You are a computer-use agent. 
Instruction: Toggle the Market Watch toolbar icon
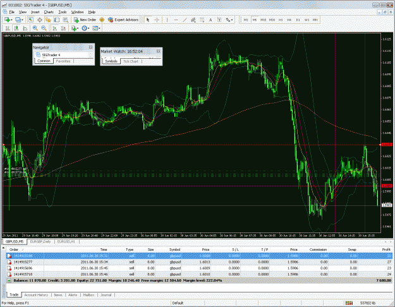tap(31, 20)
